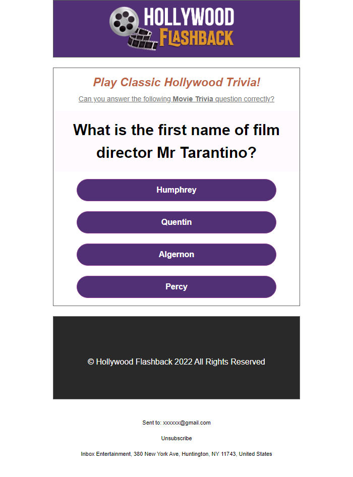Open the "Can you answer the following" link
The width and height of the screenshot is (353, 477).
coord(125,99)
